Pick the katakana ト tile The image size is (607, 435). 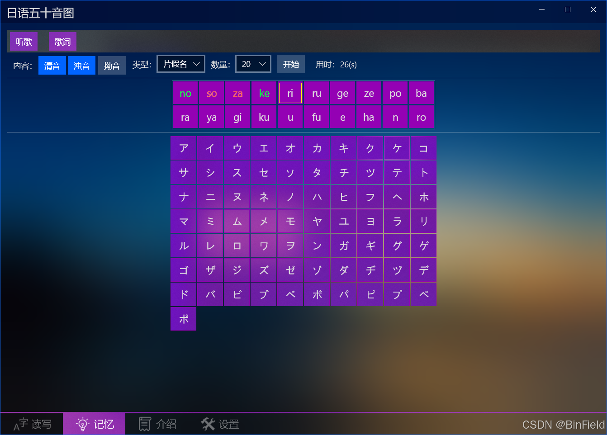click(424, 172)
